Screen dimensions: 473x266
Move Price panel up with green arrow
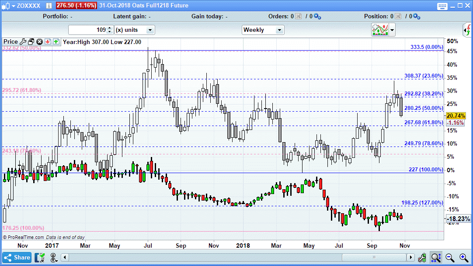click(x=56, y=42)
